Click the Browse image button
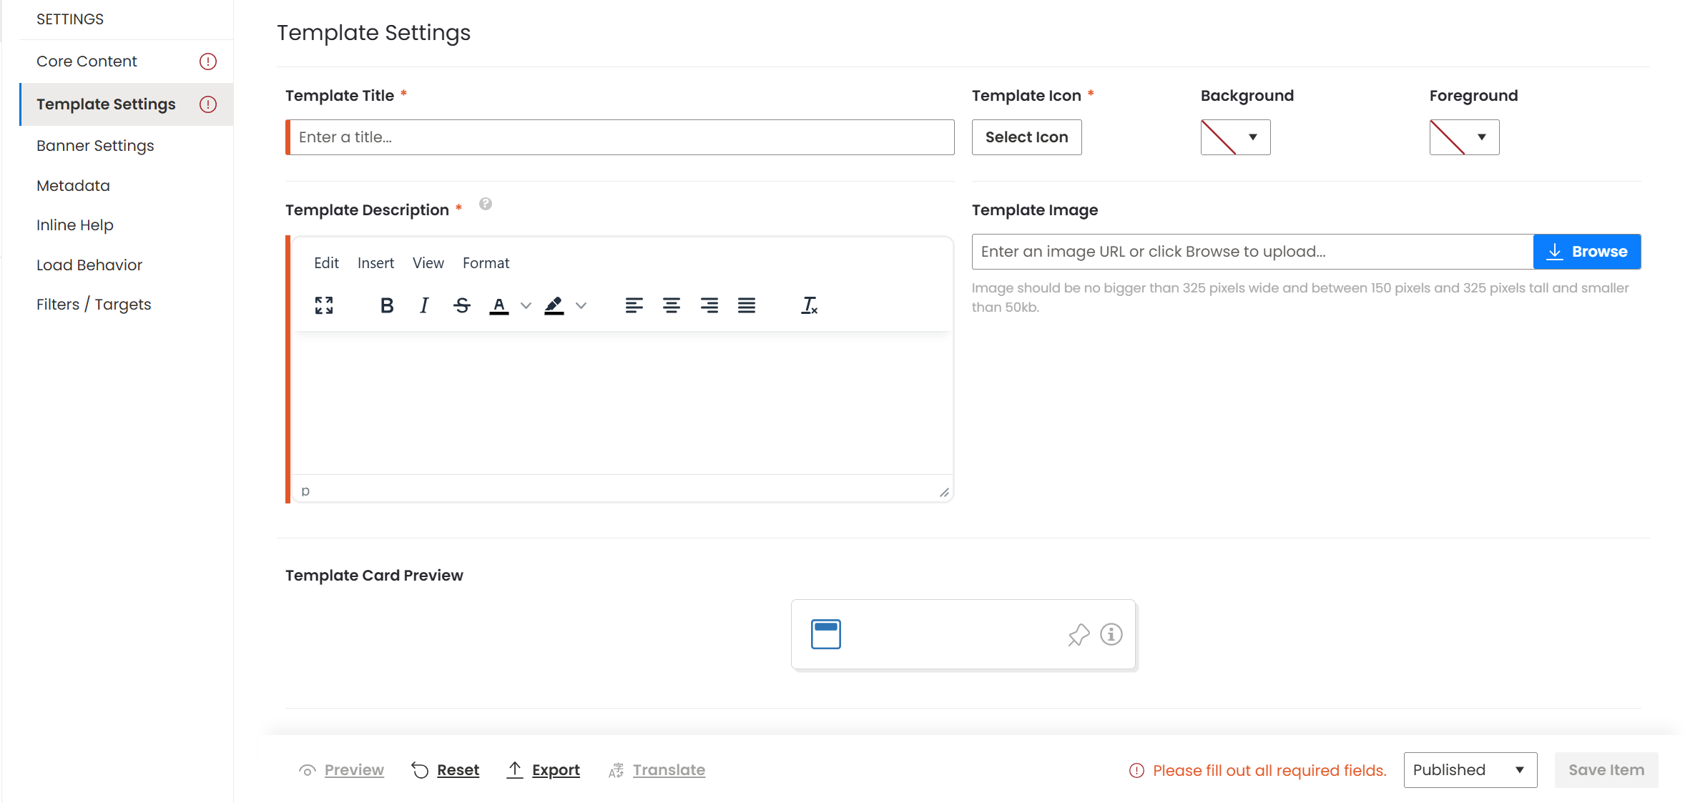 click(1586, 252)
